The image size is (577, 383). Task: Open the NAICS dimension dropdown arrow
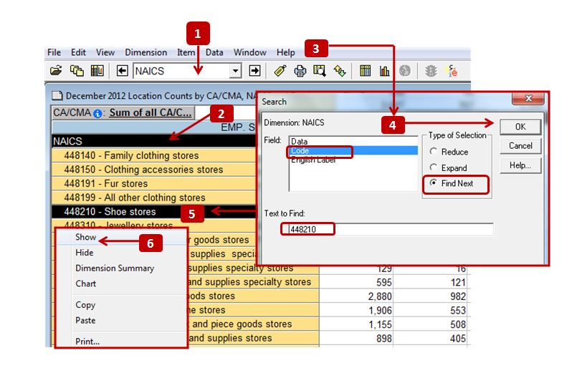[236, 71]
